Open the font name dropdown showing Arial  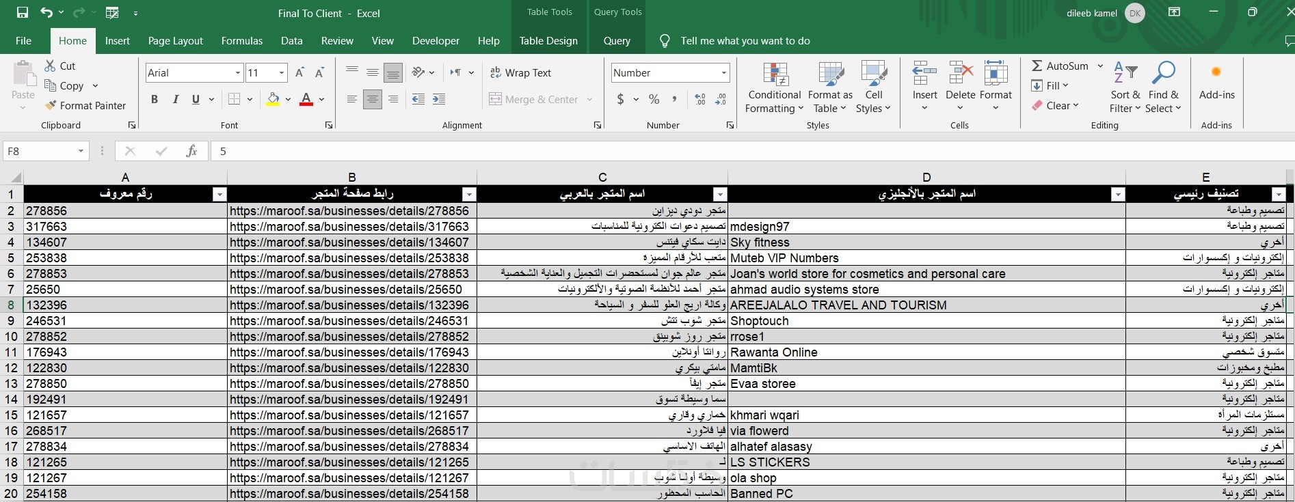click(x=238, y=73)
